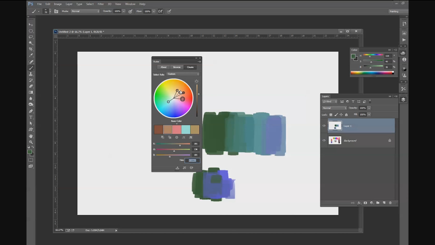Open the layer blend mode Normal dropdown
435x245 pixels.
point(334,108)
